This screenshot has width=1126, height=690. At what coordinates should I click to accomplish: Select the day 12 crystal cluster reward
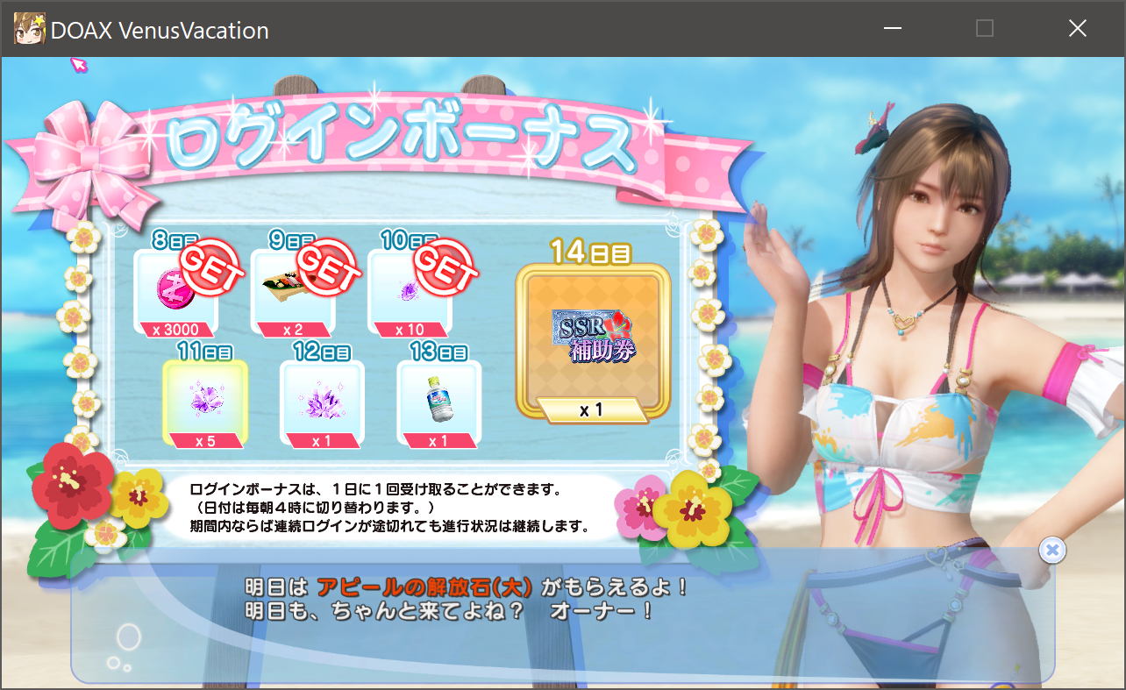click(x=322, y=403)
